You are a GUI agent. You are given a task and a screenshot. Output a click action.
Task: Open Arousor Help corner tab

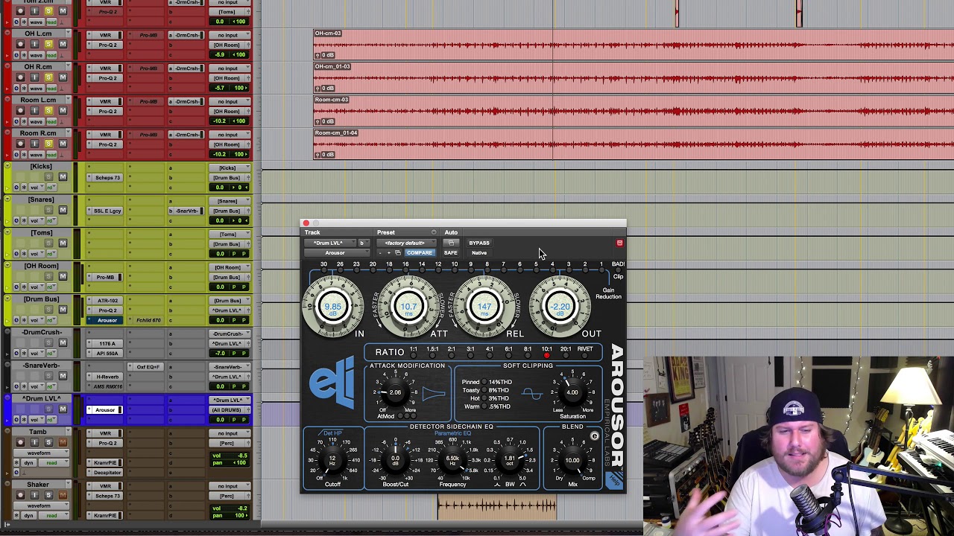click(x=615, y=481)
